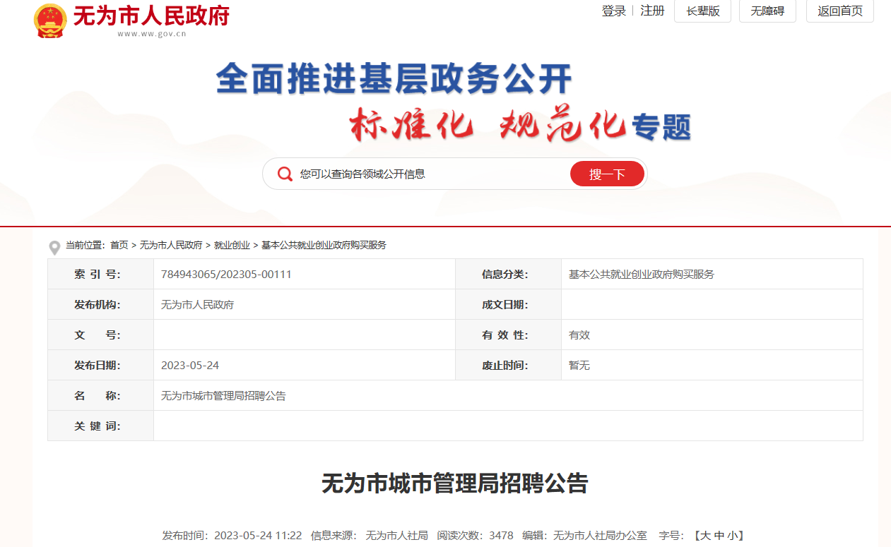Click the 索引号 label cell
Image resolution: width=891 pixels, height=547 pixels.
click(x=101, y=274)
